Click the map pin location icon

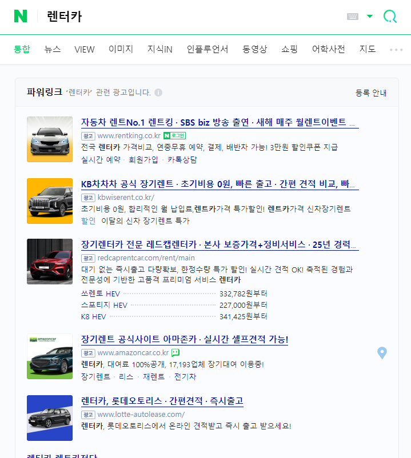[x=382, y=353]
